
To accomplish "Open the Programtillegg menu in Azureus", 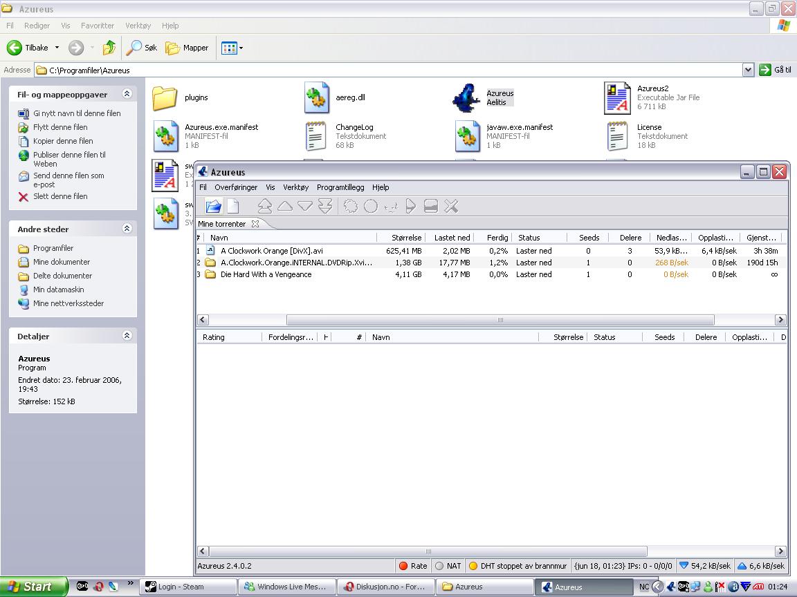I will [x=340, y=187].
